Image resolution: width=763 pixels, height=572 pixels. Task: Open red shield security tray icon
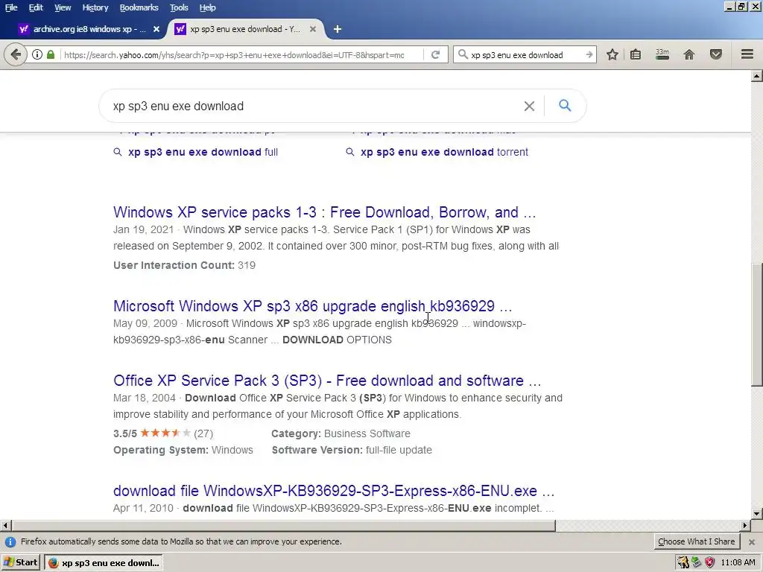point(710,562)
